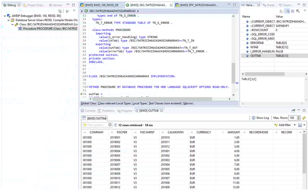This screenshot has height=191, width=308.
Task: Click the AMDP Debugger node icon
Action: click(x=9, y=16)
